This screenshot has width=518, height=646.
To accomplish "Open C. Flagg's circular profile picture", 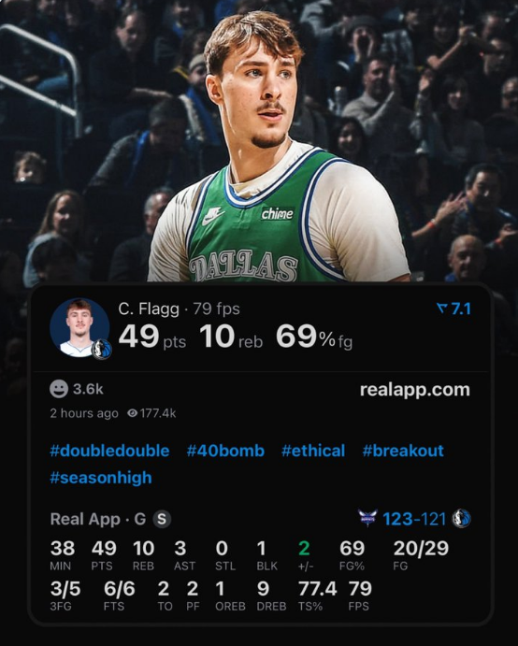I will click(79, 327).
